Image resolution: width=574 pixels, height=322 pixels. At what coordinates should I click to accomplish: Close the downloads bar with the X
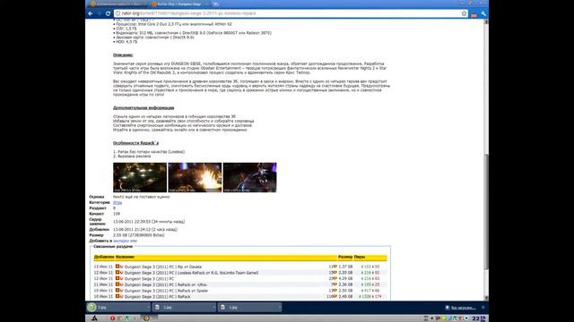483,308
